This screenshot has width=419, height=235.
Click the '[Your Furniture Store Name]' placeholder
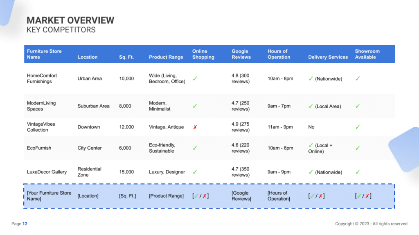pos(49,196)
